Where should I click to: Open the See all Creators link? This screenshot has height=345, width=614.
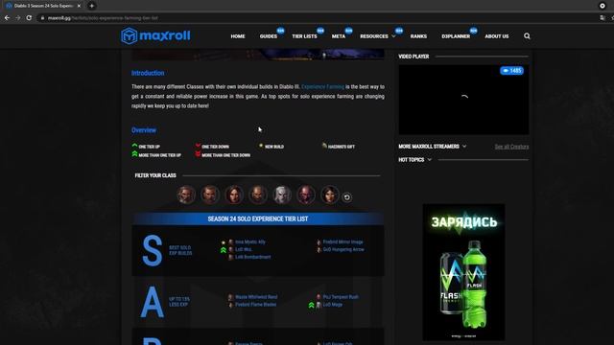coord(511,147)
